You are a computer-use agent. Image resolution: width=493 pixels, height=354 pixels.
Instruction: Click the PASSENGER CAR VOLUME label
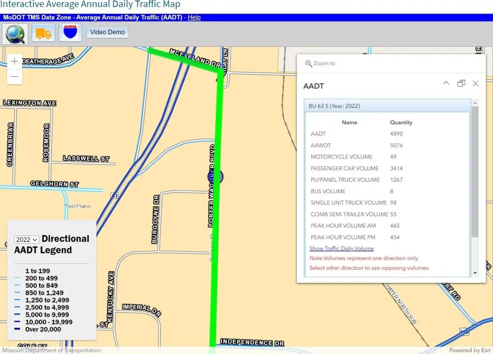pyautogui.click(x=345, y=169)
